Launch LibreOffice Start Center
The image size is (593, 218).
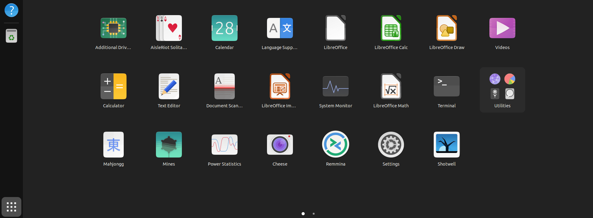[x=336, y=32]
